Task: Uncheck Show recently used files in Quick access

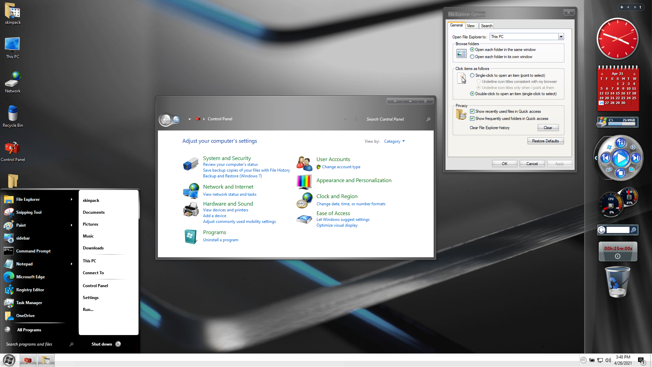Action: (472, 111)
